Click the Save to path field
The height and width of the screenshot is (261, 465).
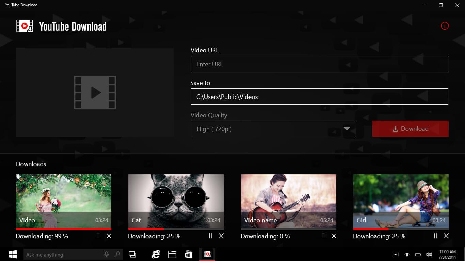(319, 97)
